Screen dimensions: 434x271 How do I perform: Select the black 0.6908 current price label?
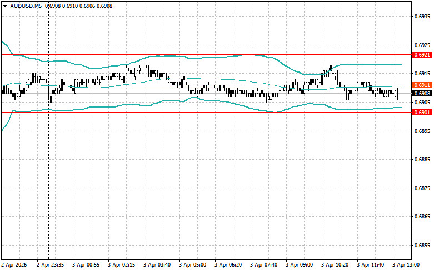422,94
